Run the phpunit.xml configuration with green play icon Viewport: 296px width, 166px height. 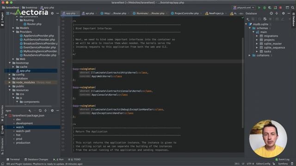259,8
